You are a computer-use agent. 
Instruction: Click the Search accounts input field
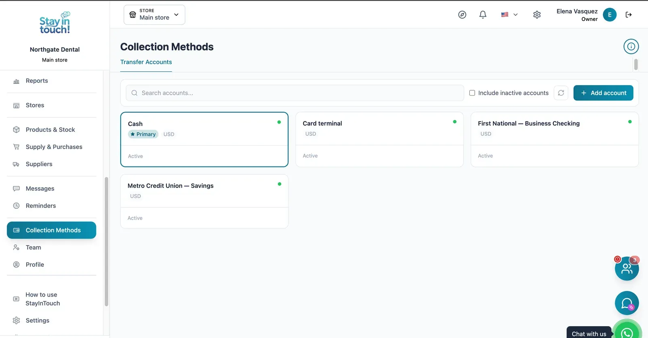[295, 93]
